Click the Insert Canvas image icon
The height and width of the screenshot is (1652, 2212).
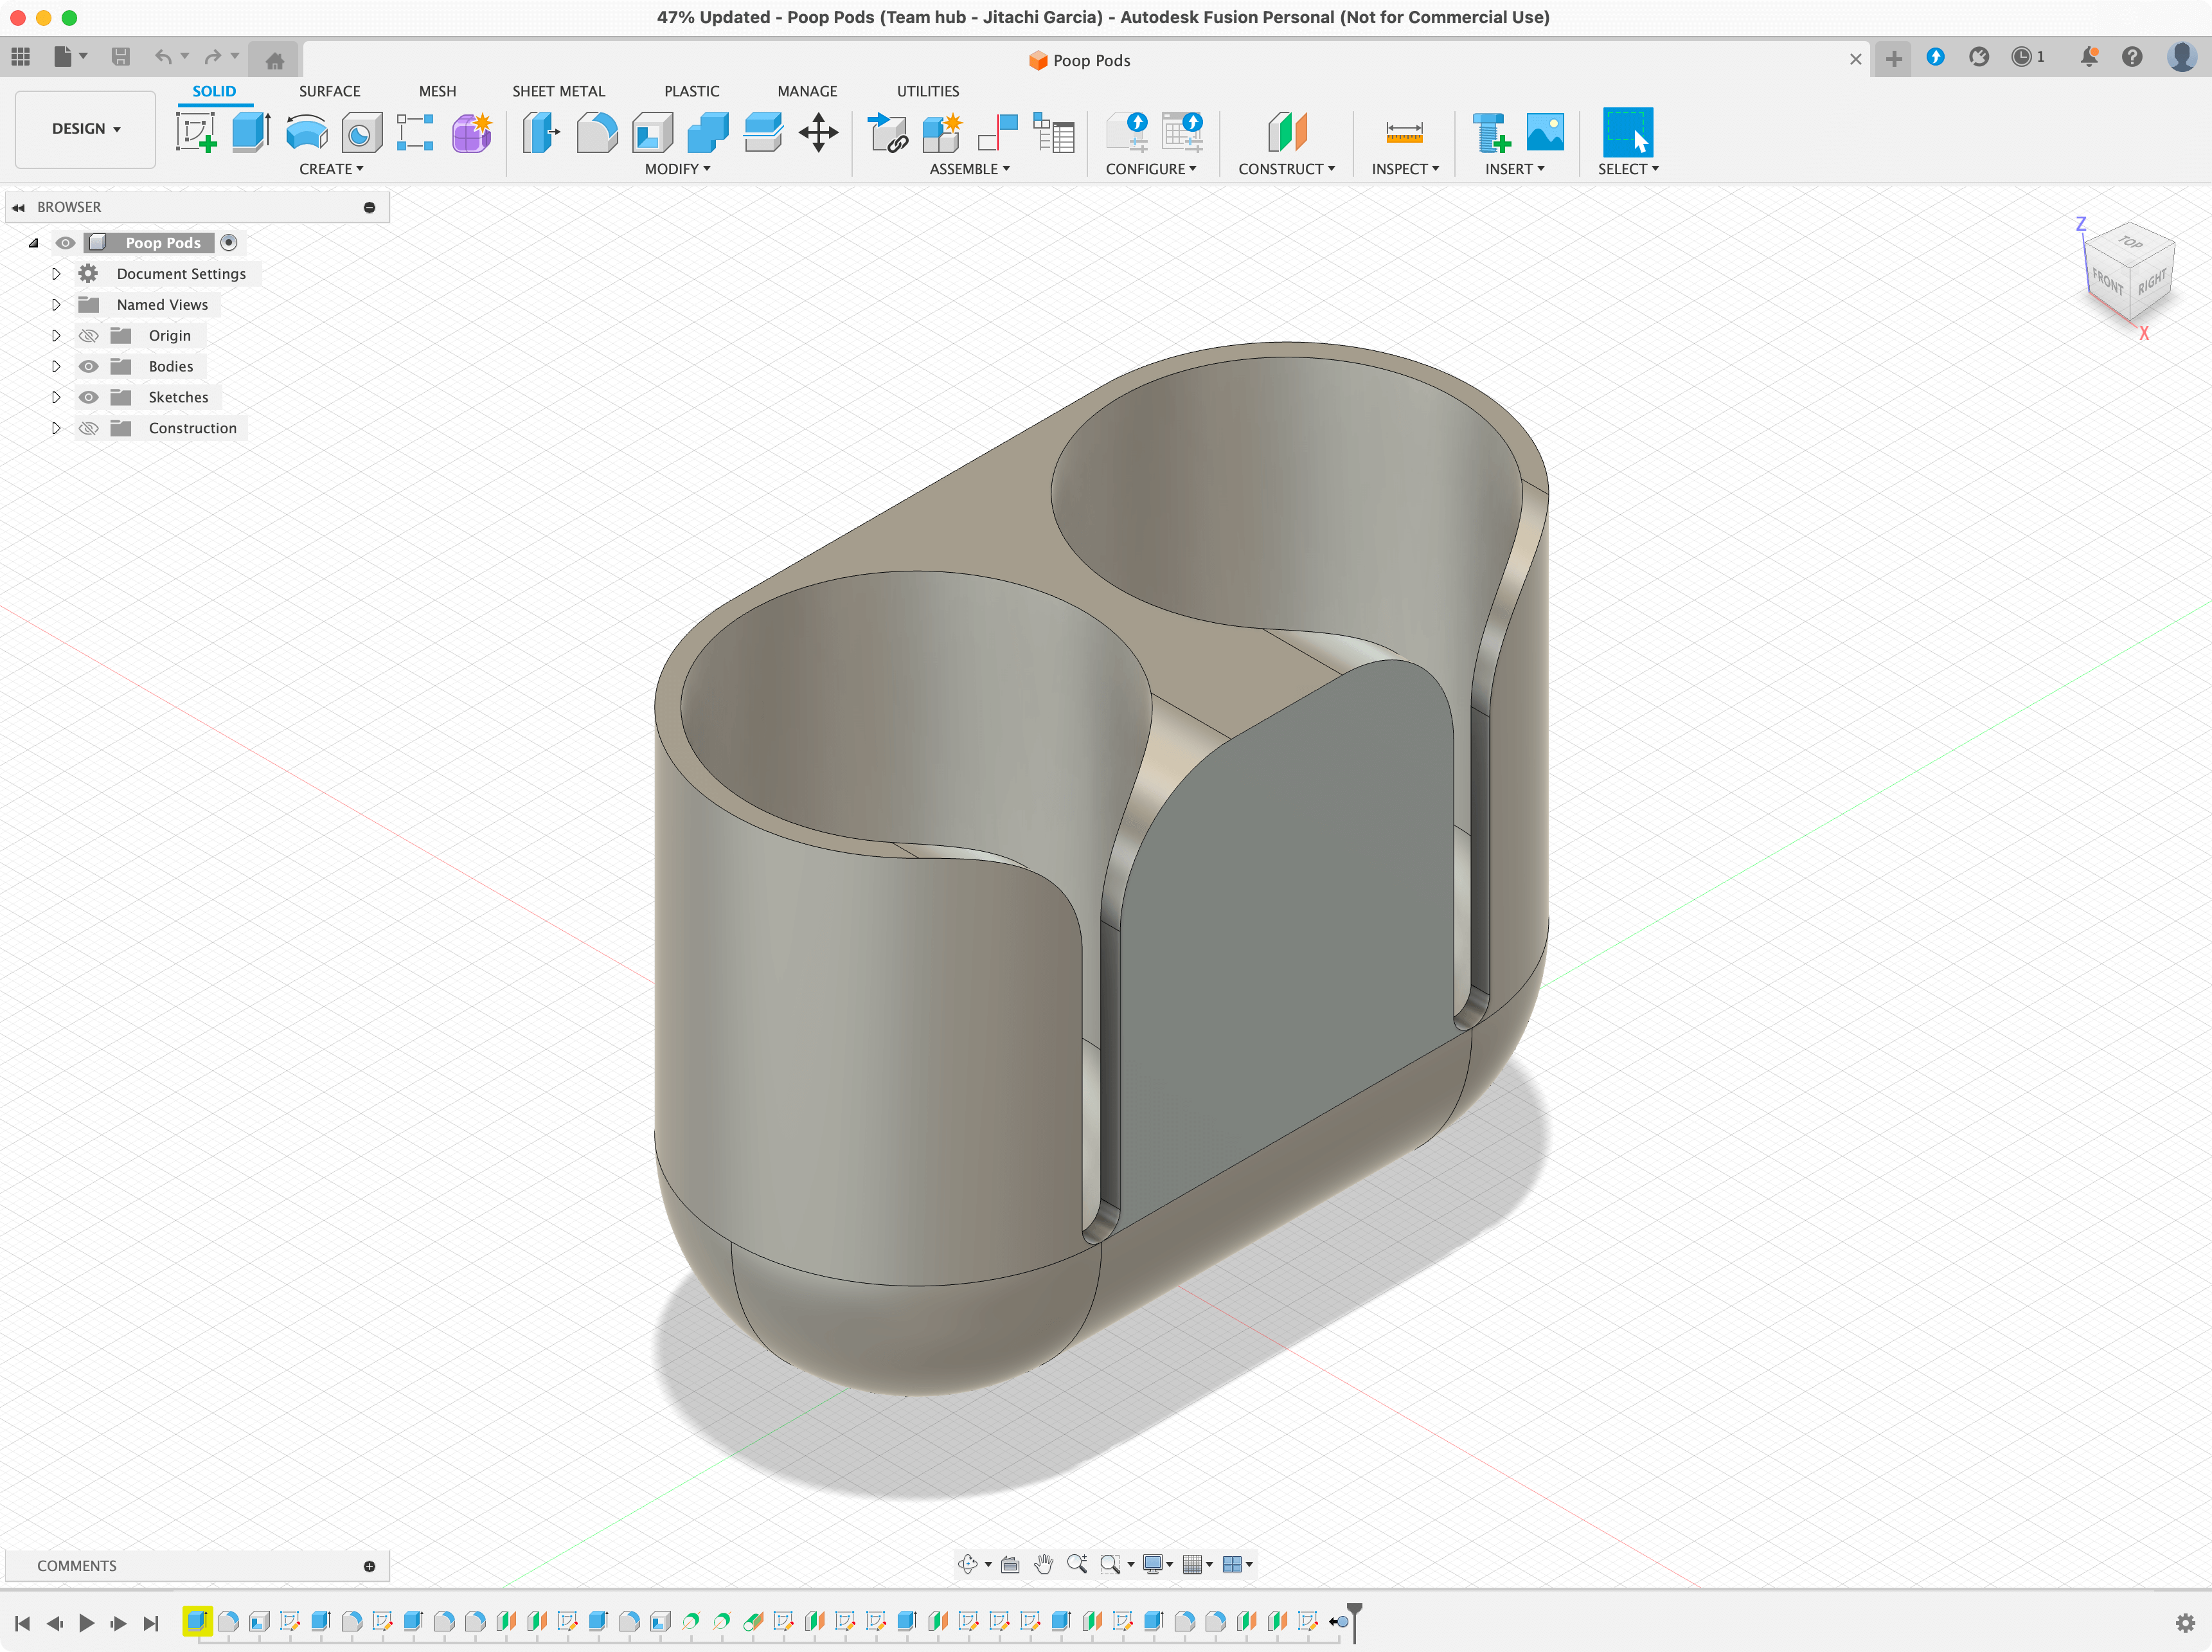click(x=1544, y=132)
